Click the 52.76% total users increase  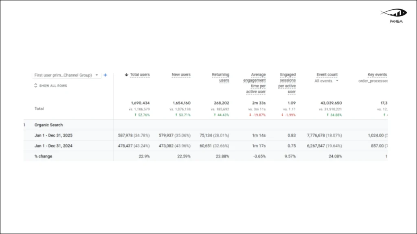(x=142, y=115)
